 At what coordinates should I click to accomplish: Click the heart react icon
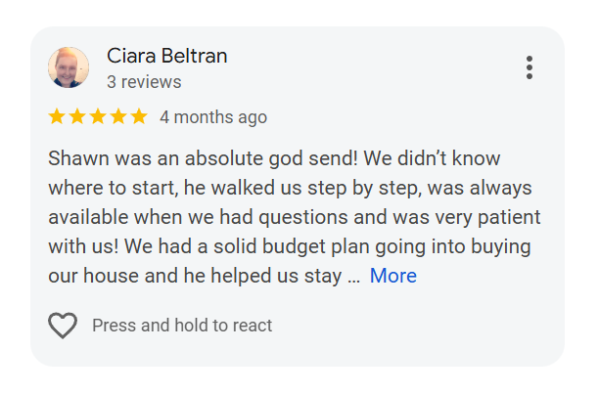coord(63,326)
